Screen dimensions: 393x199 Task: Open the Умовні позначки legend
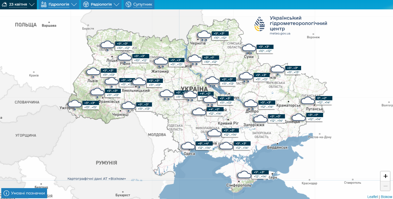23,193
